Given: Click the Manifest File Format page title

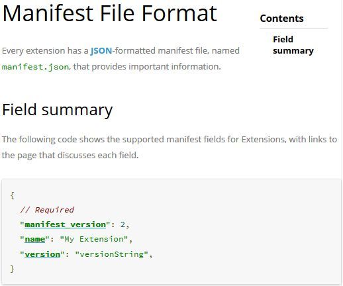Looking at the screenshot, I should pos(110,13).
